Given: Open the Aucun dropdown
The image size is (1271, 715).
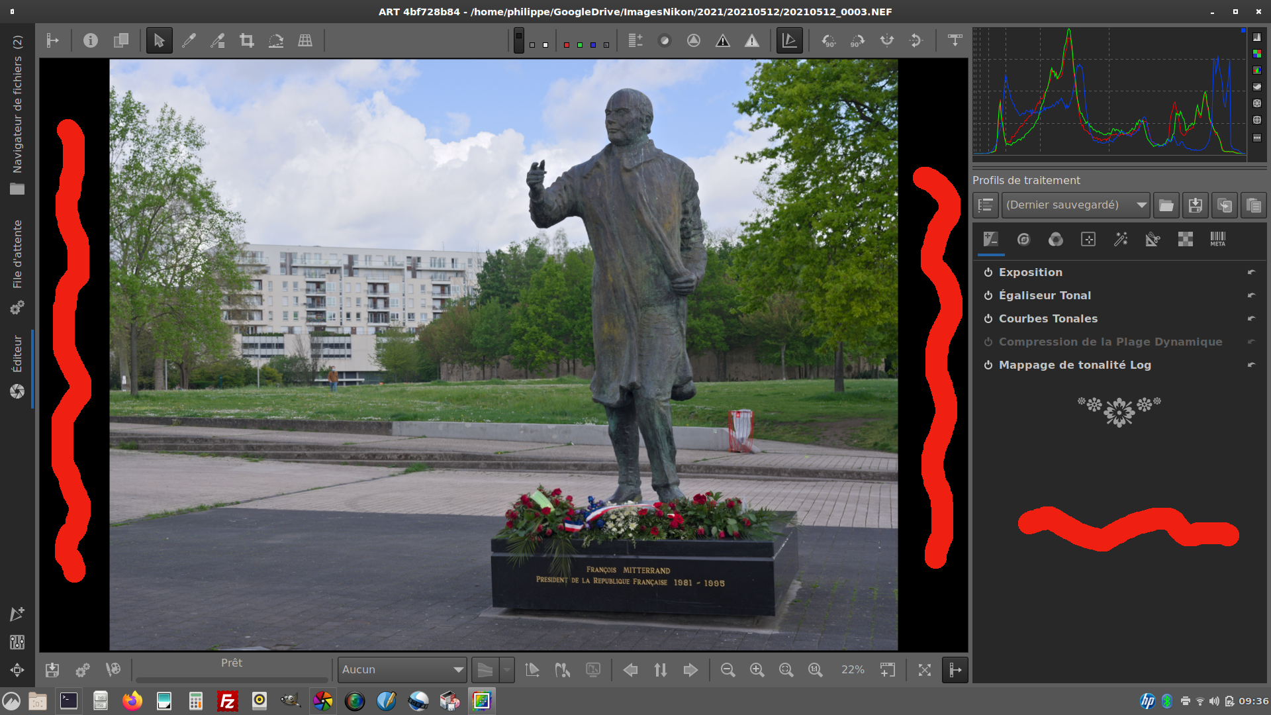Looking at the screenshot, I should point(402,670).
